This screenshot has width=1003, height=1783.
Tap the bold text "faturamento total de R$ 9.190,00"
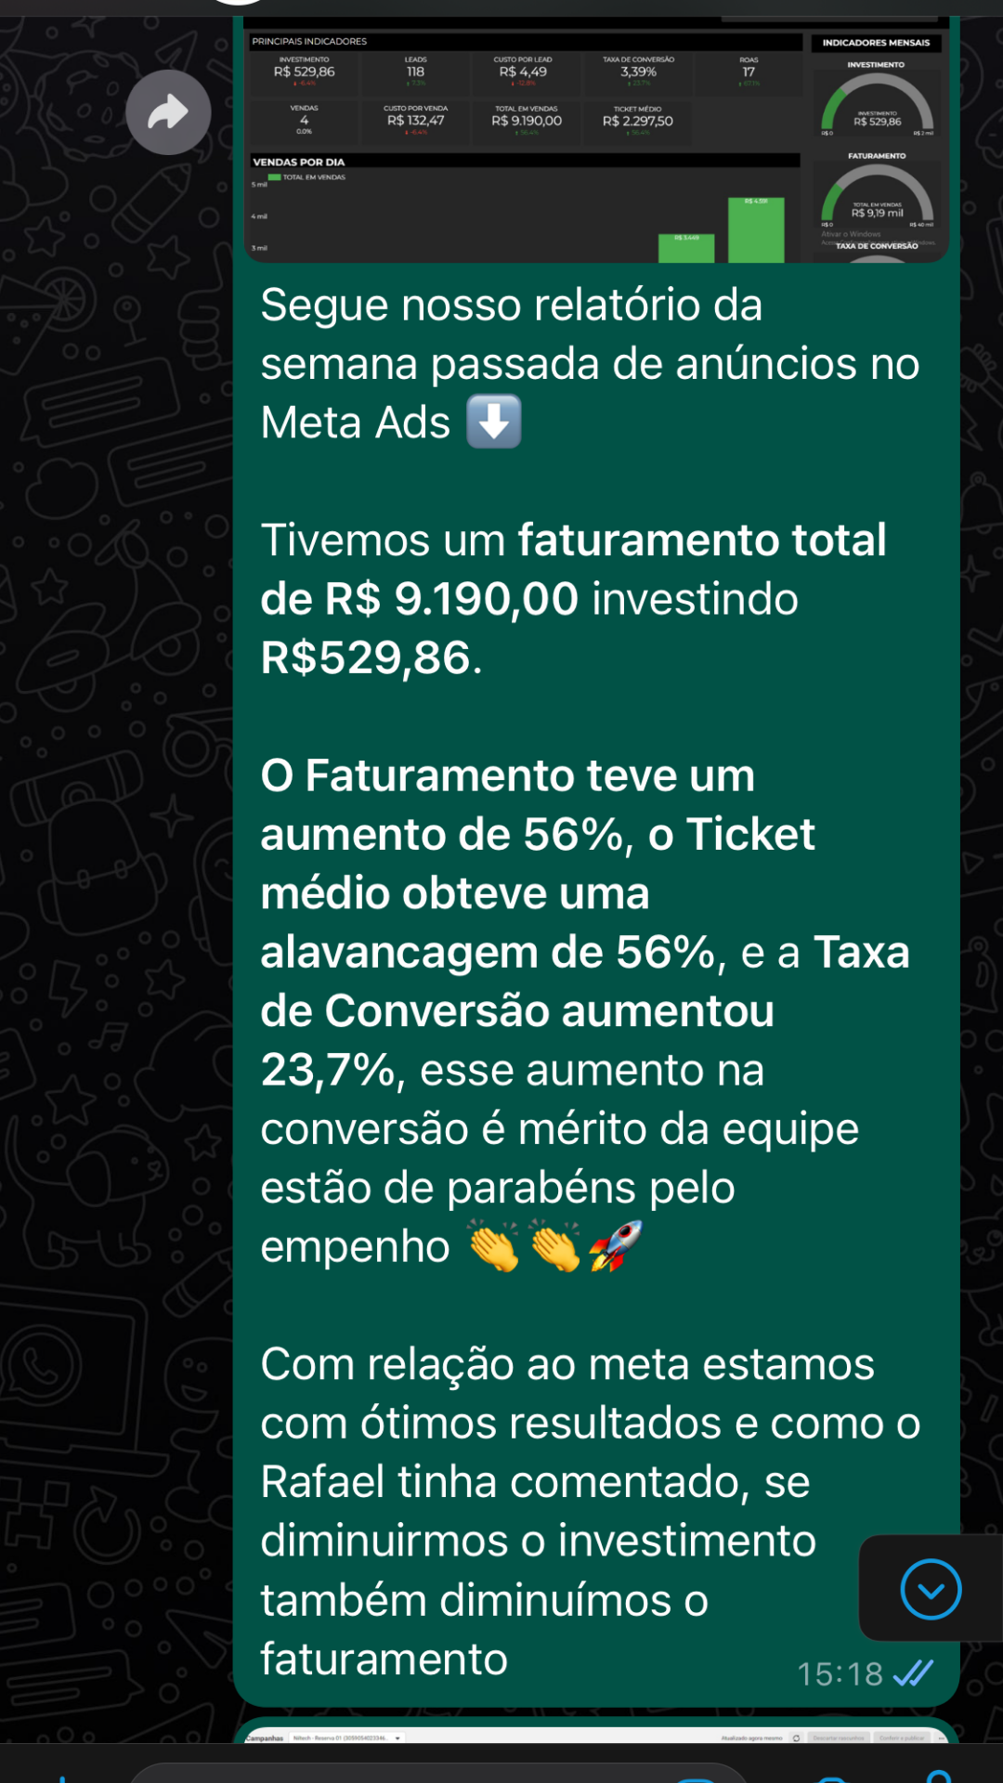(573, 569)
